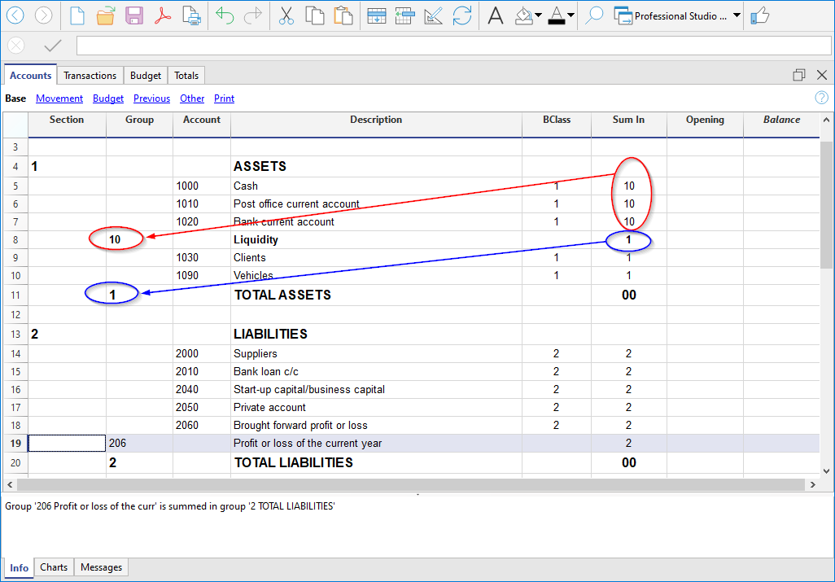Open the Movement view link
The height and width of the screenshot is (582, 835).
(59, 98)
